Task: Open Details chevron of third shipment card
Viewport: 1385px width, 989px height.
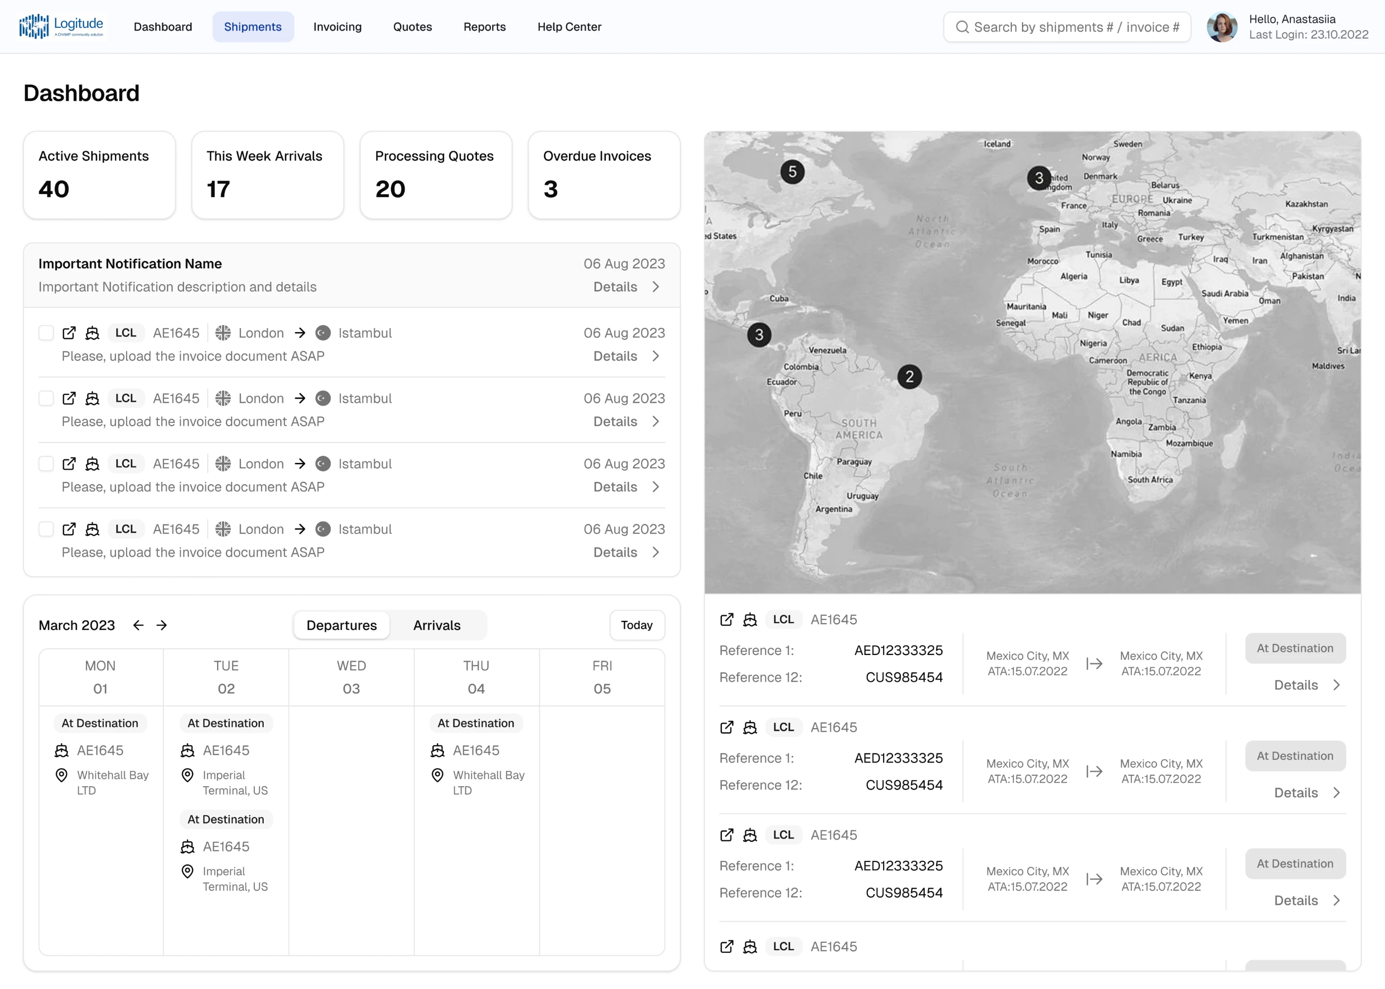Action: click(x=1337, y=901)
